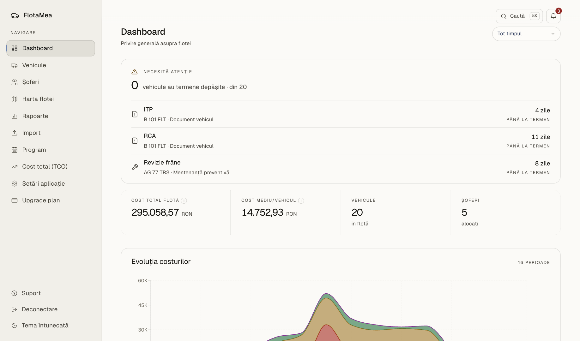Click the Vehicule 20 în flotă card
This screenshot has width=580, height=341.
[x=396, y=212]
